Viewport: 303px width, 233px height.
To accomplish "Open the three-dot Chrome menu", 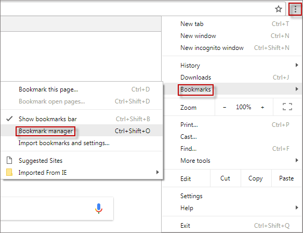I will [x=295, y=9].
